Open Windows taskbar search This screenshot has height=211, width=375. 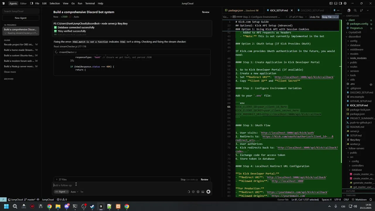click(15, 206)
